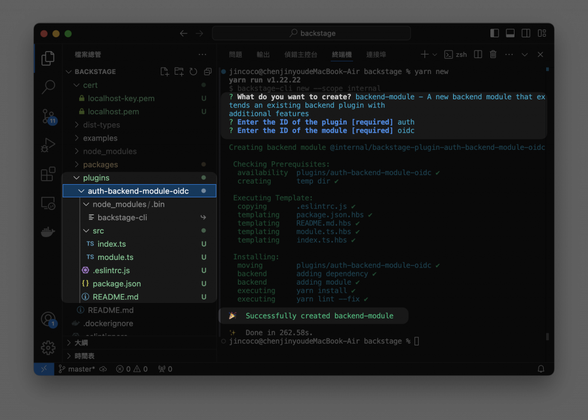Expand the 時間表 timeline section
The height and width of the screenshot is (420, 588).
[140, 356]
